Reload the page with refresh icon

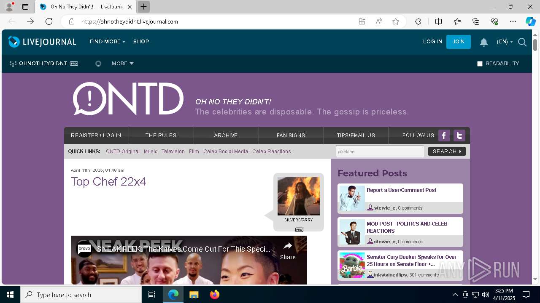point(49,21)
